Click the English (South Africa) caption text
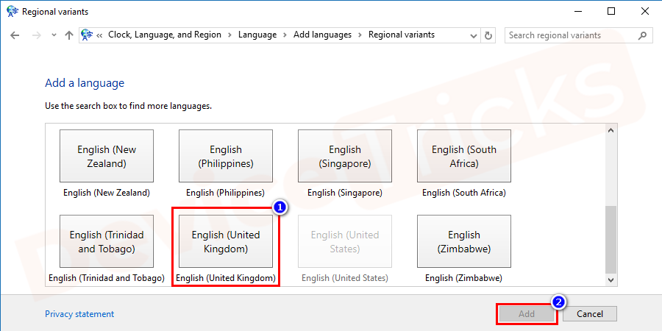The height and width of the screenshot is (331, 662). [464, 193]
